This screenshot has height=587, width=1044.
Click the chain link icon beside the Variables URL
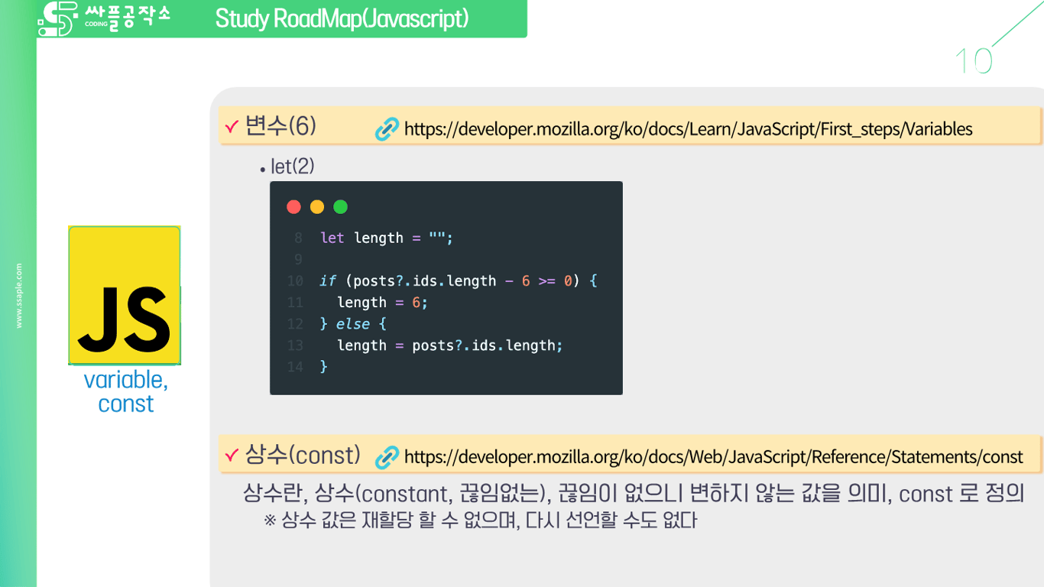[x=387, y=129]
